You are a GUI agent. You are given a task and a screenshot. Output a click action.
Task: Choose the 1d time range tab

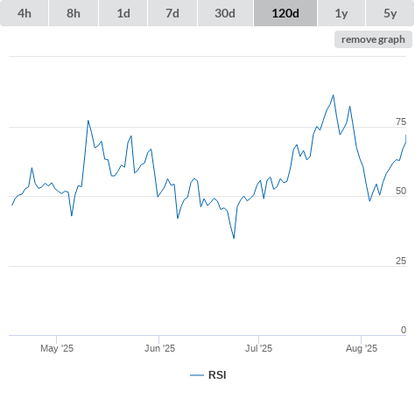pyautogui.click(x=123, y=13)
